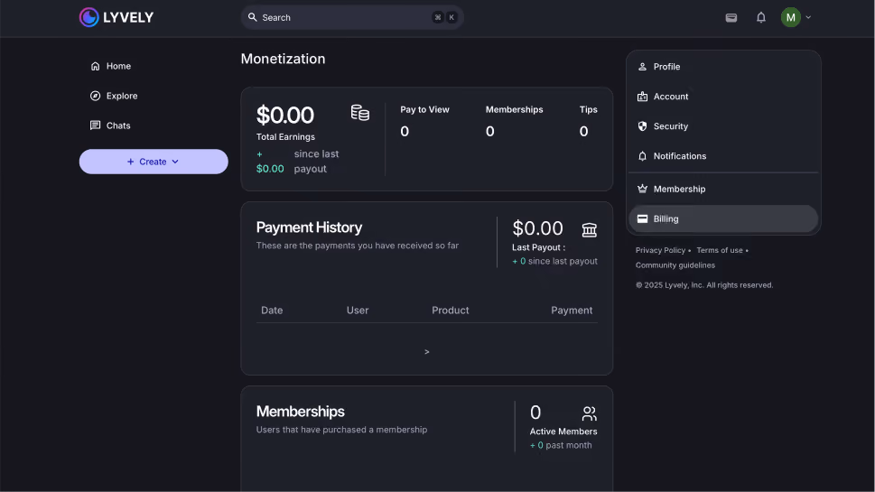Click the Lyvely logo
875x492 pixels.
[116, 17]
